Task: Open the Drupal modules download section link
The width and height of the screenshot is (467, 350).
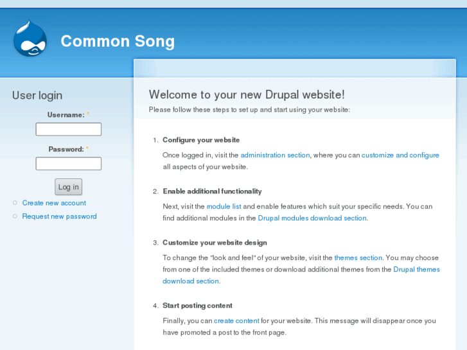Action: click(312, 218)
